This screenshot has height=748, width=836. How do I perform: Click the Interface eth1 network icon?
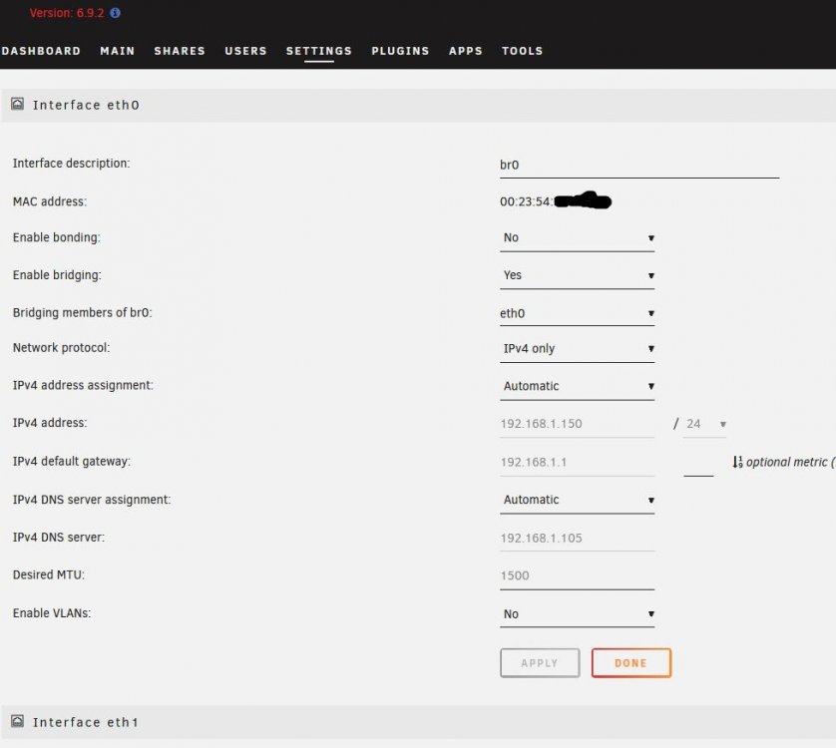tap(18, 721)
